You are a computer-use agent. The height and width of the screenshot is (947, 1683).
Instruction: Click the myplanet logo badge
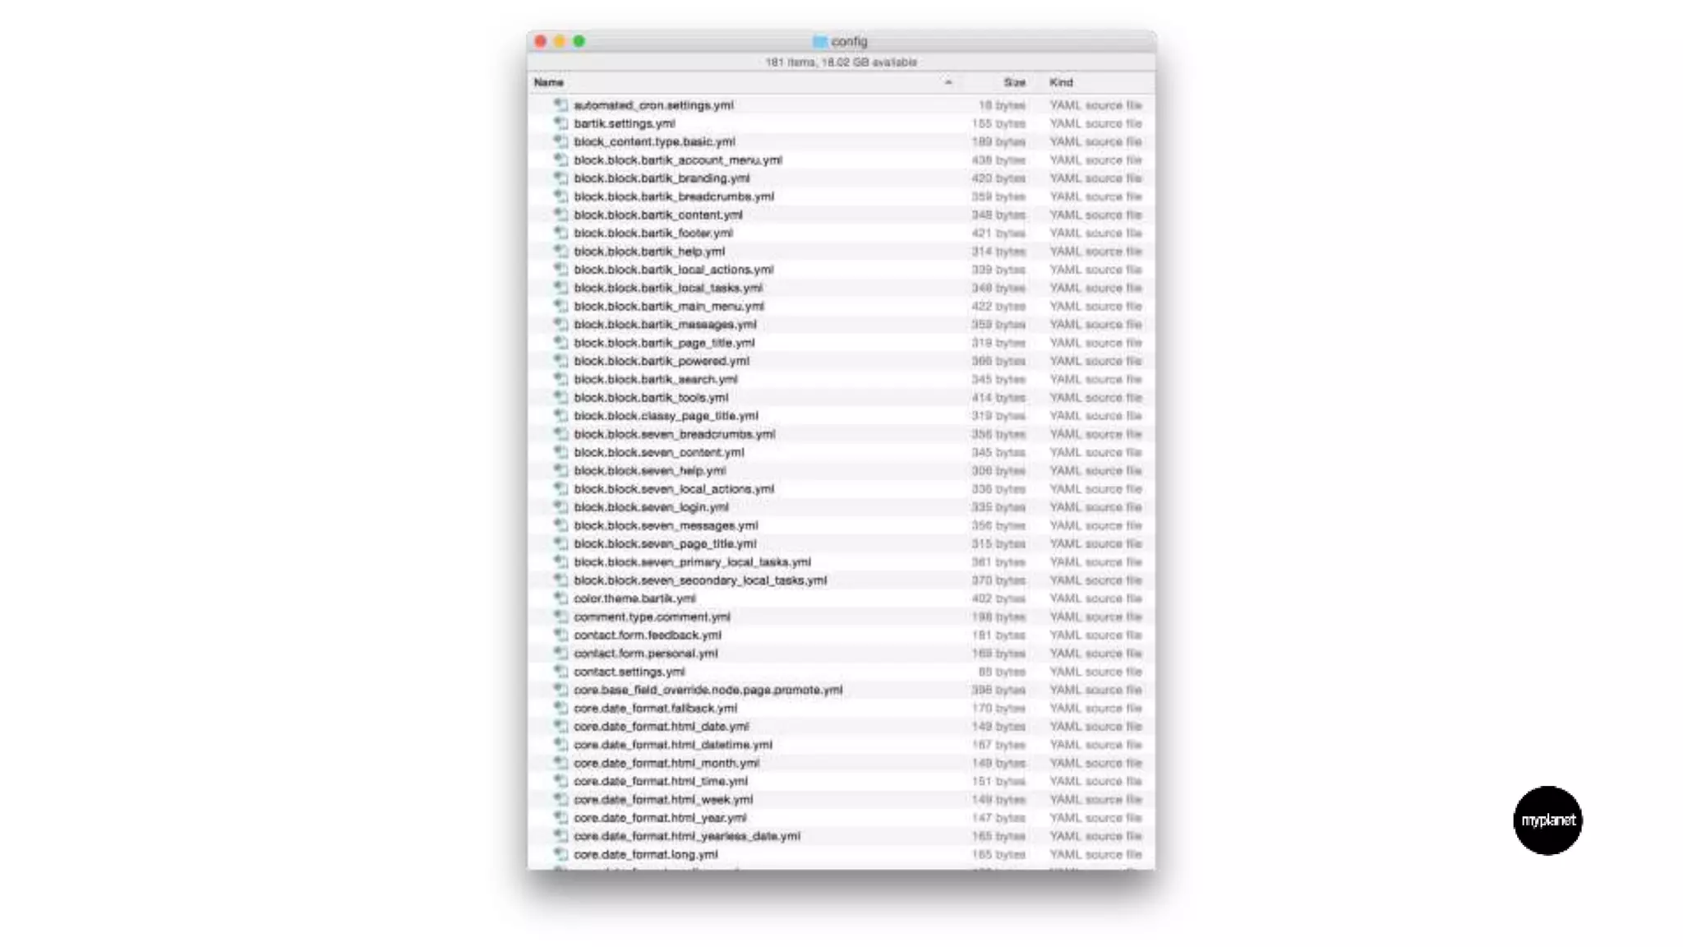click(1547, 820)
